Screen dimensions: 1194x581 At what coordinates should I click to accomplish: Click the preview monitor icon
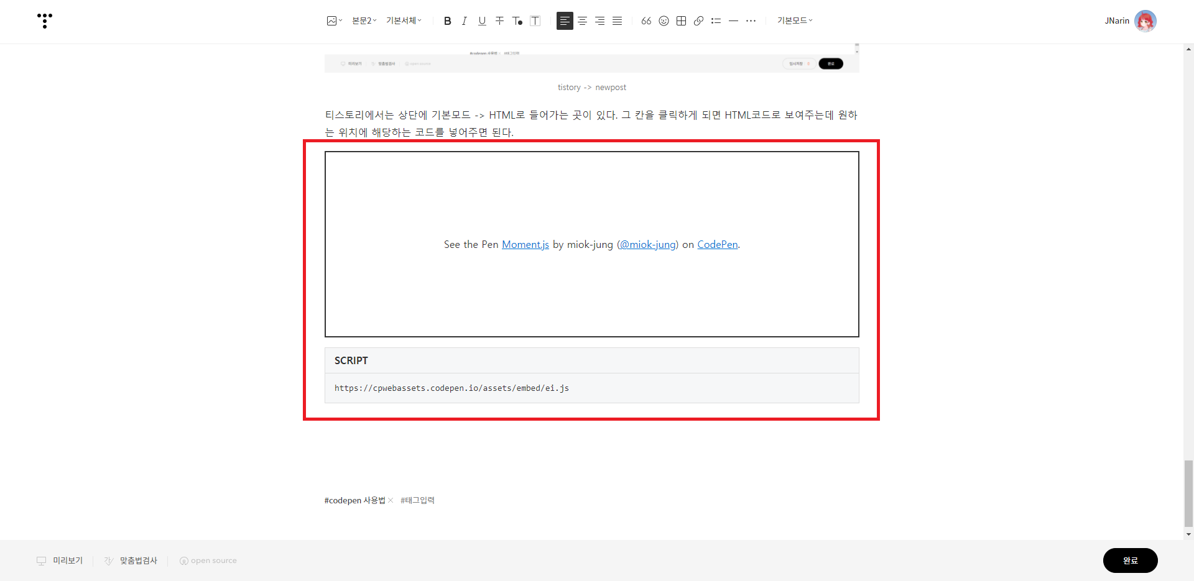(x=42, y=560)
